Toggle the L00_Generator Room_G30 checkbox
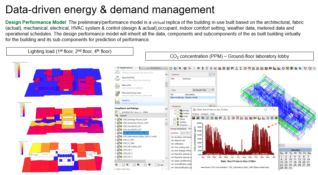 pyautogui.click(x=119, y=123)
